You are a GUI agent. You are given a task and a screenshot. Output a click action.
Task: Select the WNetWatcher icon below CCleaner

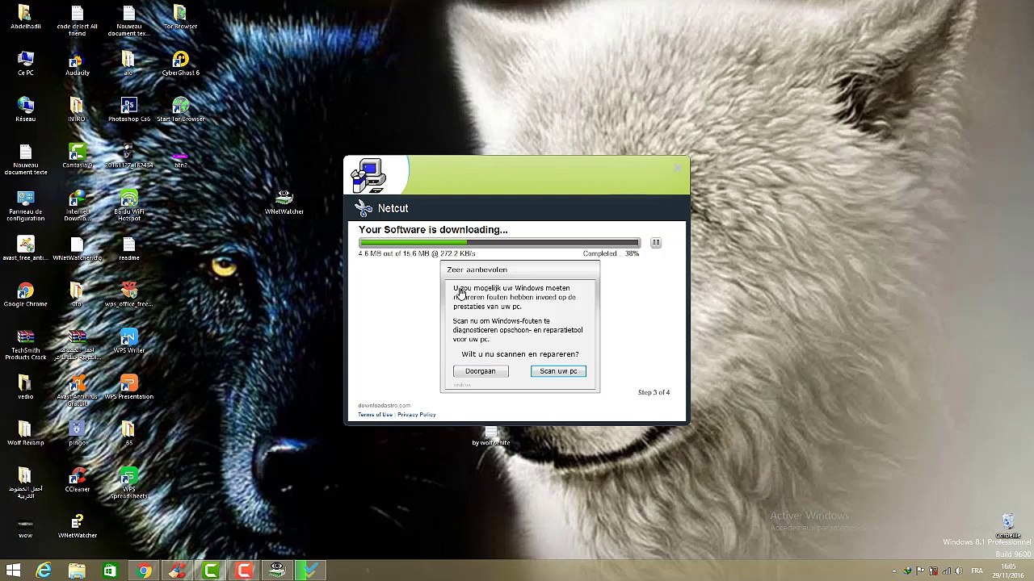click(77, 525)
